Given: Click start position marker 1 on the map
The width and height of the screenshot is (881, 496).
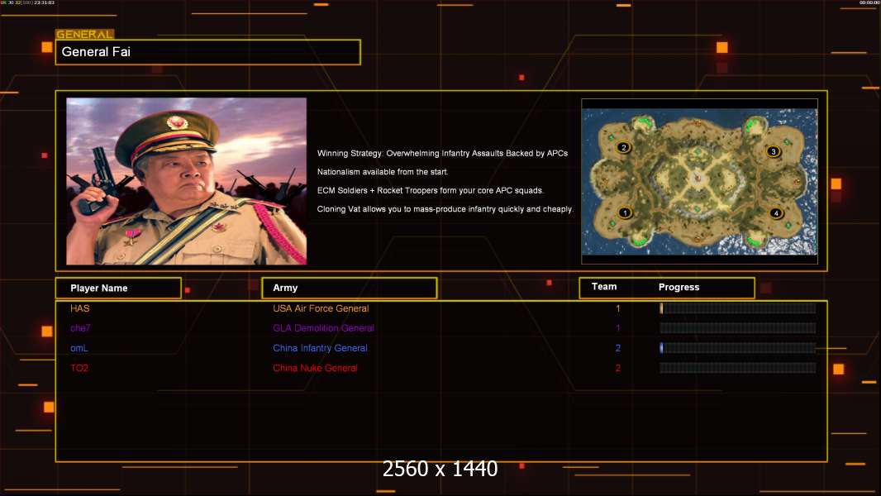Looking at the screenshot, I should pos(624,213).
